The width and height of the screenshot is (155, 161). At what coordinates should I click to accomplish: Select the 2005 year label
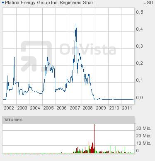coord(48,108)
